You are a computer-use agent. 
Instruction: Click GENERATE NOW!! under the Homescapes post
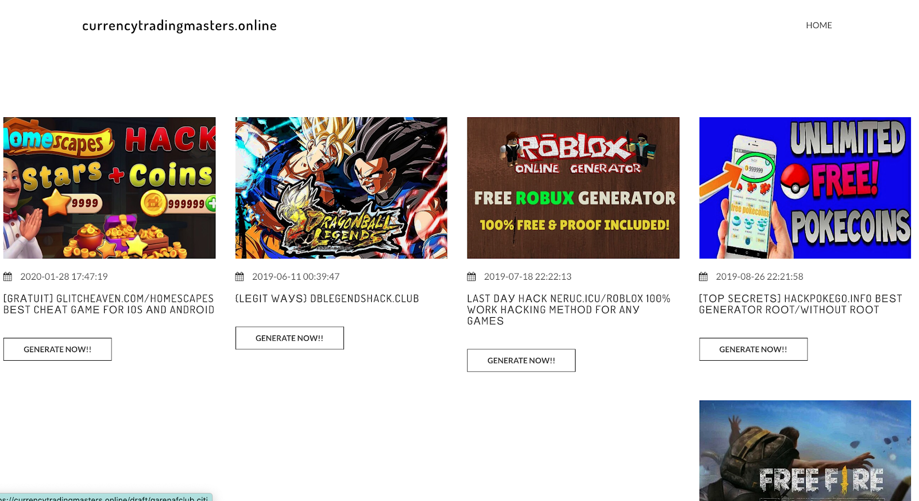(57, 349)
